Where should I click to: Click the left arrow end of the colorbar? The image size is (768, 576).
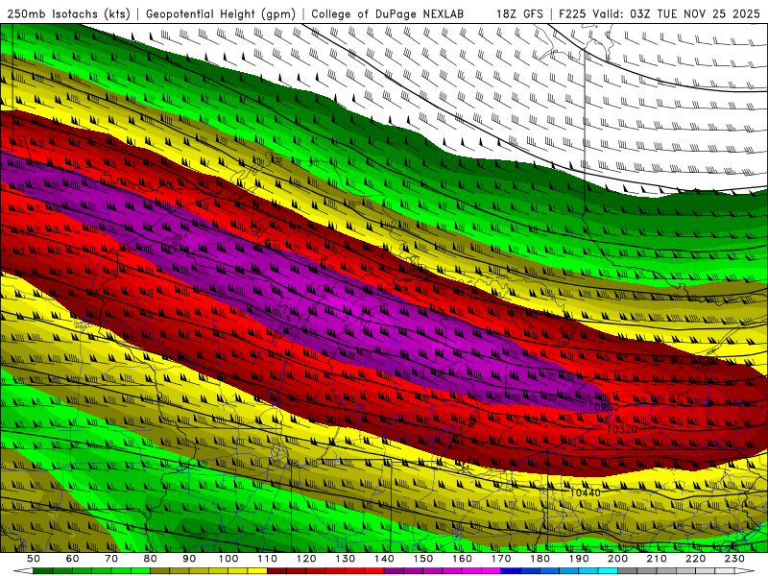coord(23,570)
